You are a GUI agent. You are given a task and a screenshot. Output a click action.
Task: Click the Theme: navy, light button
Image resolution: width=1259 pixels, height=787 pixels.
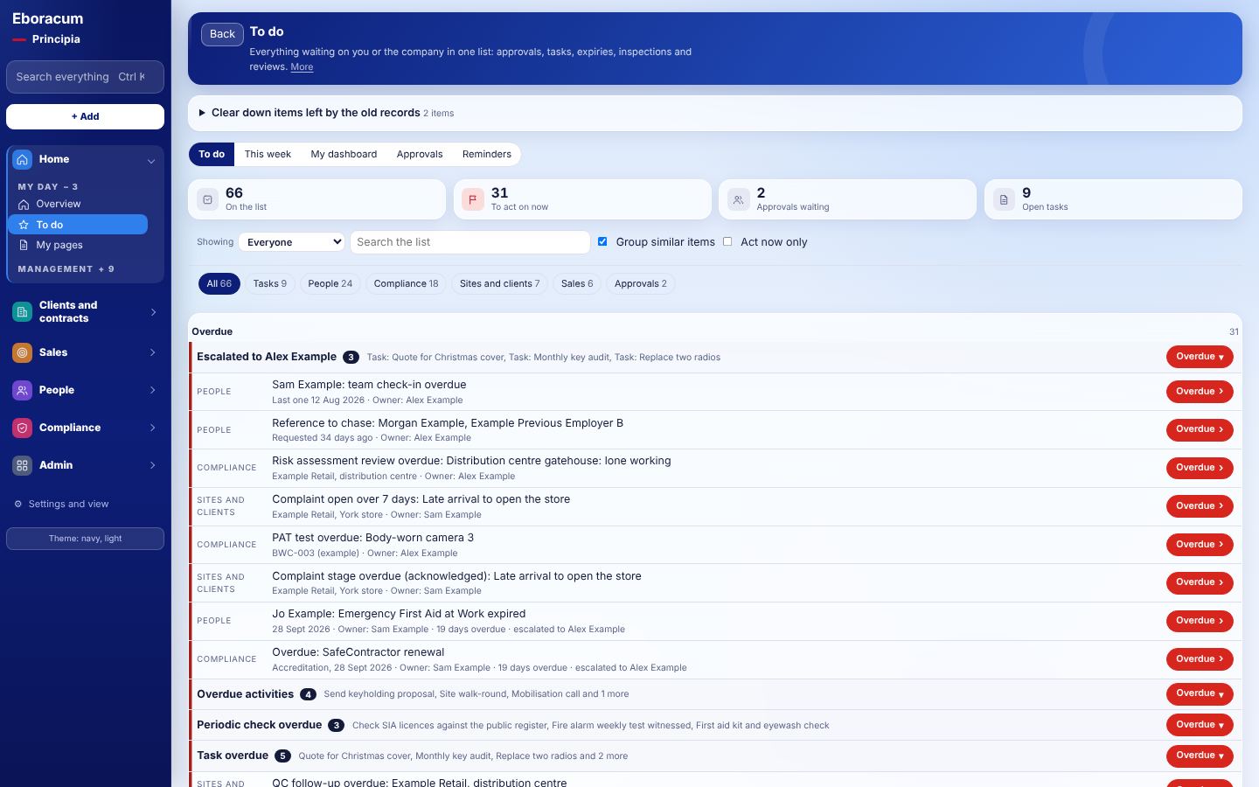click(85, 539)
